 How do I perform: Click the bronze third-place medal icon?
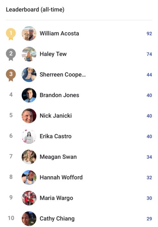[11, 75]
